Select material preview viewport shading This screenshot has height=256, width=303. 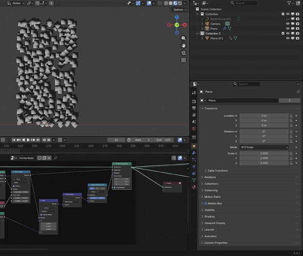point(175,3)
